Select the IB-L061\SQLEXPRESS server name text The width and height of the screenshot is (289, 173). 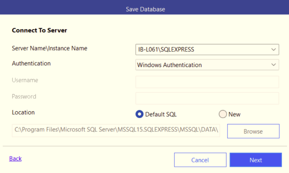click(x=166, y=50)
